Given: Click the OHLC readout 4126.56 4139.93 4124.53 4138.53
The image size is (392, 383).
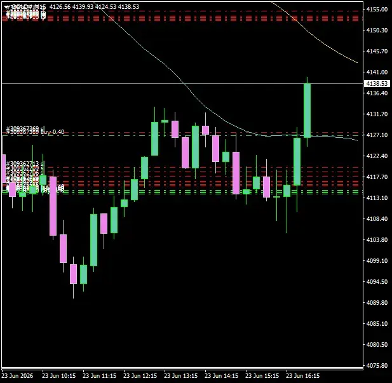Looking at the screenshot, I should click(94, 7).
